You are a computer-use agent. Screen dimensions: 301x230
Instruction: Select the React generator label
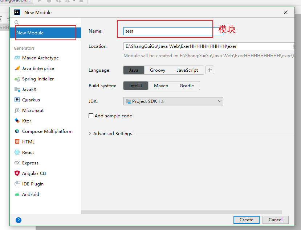pos(28,152)
